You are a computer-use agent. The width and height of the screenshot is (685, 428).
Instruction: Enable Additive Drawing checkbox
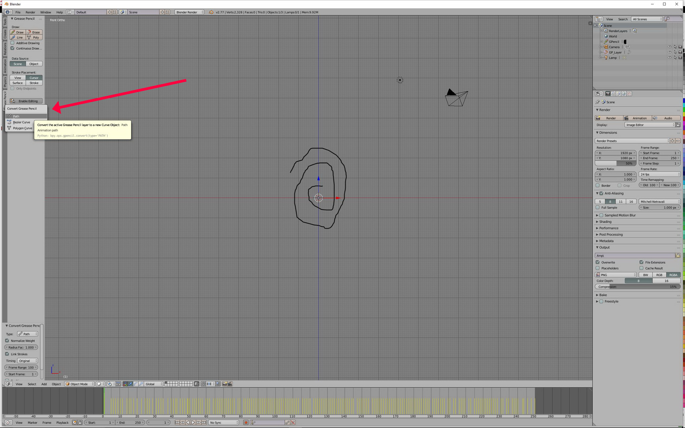click(13, 43)
